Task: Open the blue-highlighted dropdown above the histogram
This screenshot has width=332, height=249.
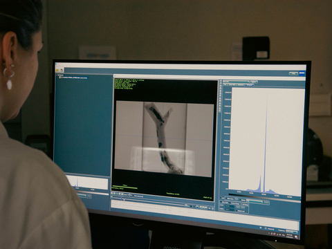Action: (249, 85)
